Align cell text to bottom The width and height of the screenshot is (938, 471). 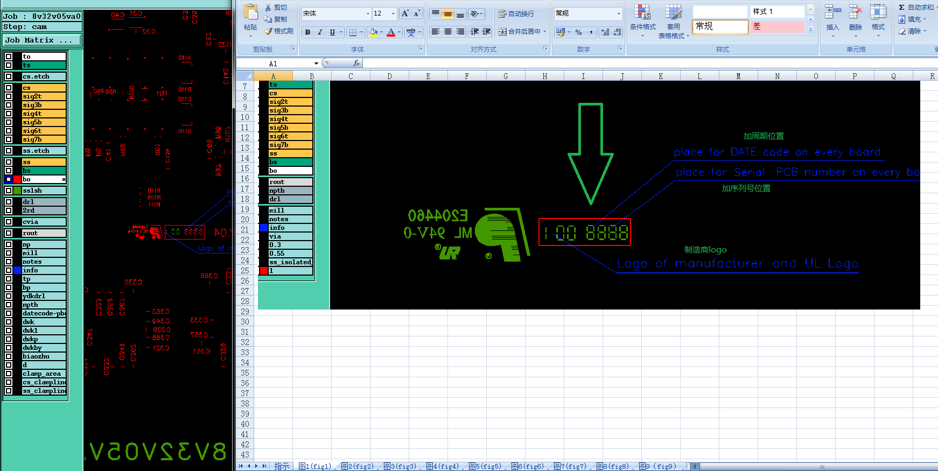tap(460, 14)
